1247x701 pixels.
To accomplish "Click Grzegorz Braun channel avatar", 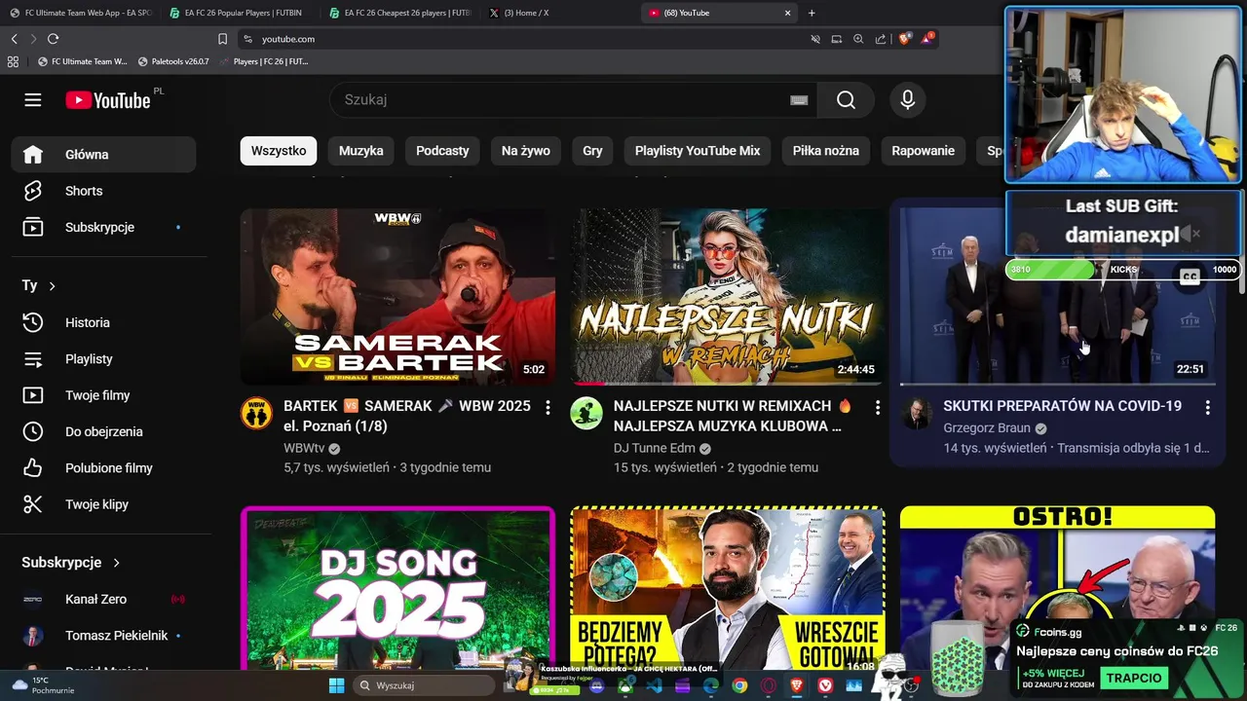I will click(916, 414).
